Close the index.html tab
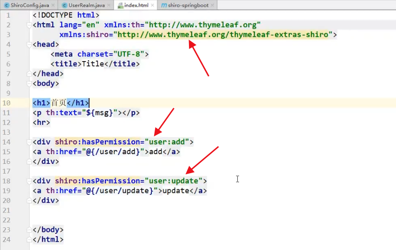This screenshot has width=396, height=250. [152, 5]
